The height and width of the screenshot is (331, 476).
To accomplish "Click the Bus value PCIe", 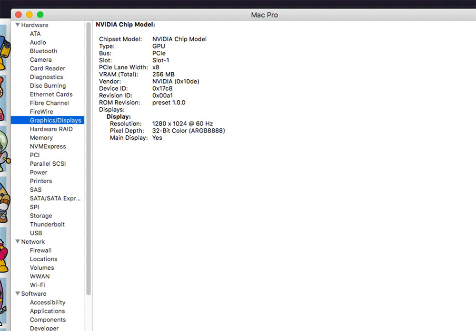I will [x=159, y=53].
